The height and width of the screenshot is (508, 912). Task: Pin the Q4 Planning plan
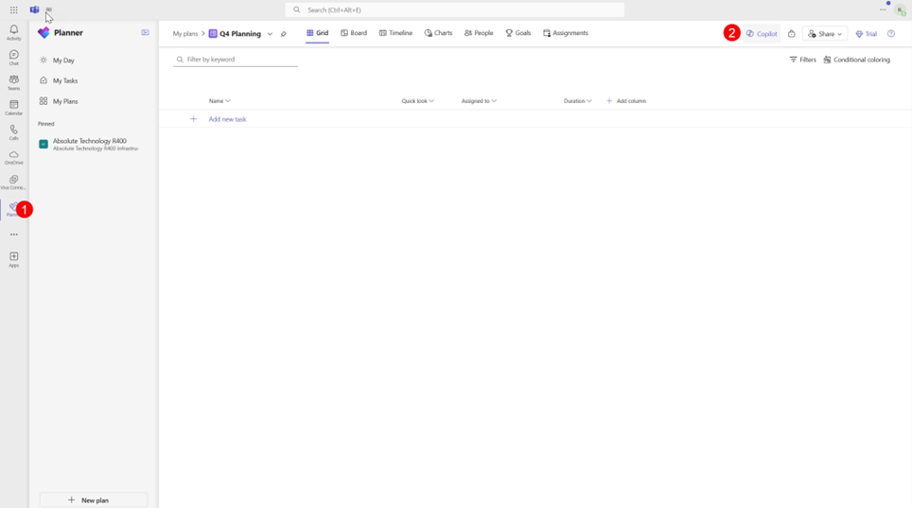tap(284, 34)
